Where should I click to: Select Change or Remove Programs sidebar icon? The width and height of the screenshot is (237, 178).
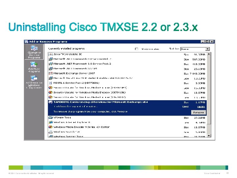pyautogui.click(x=34, y=52)
